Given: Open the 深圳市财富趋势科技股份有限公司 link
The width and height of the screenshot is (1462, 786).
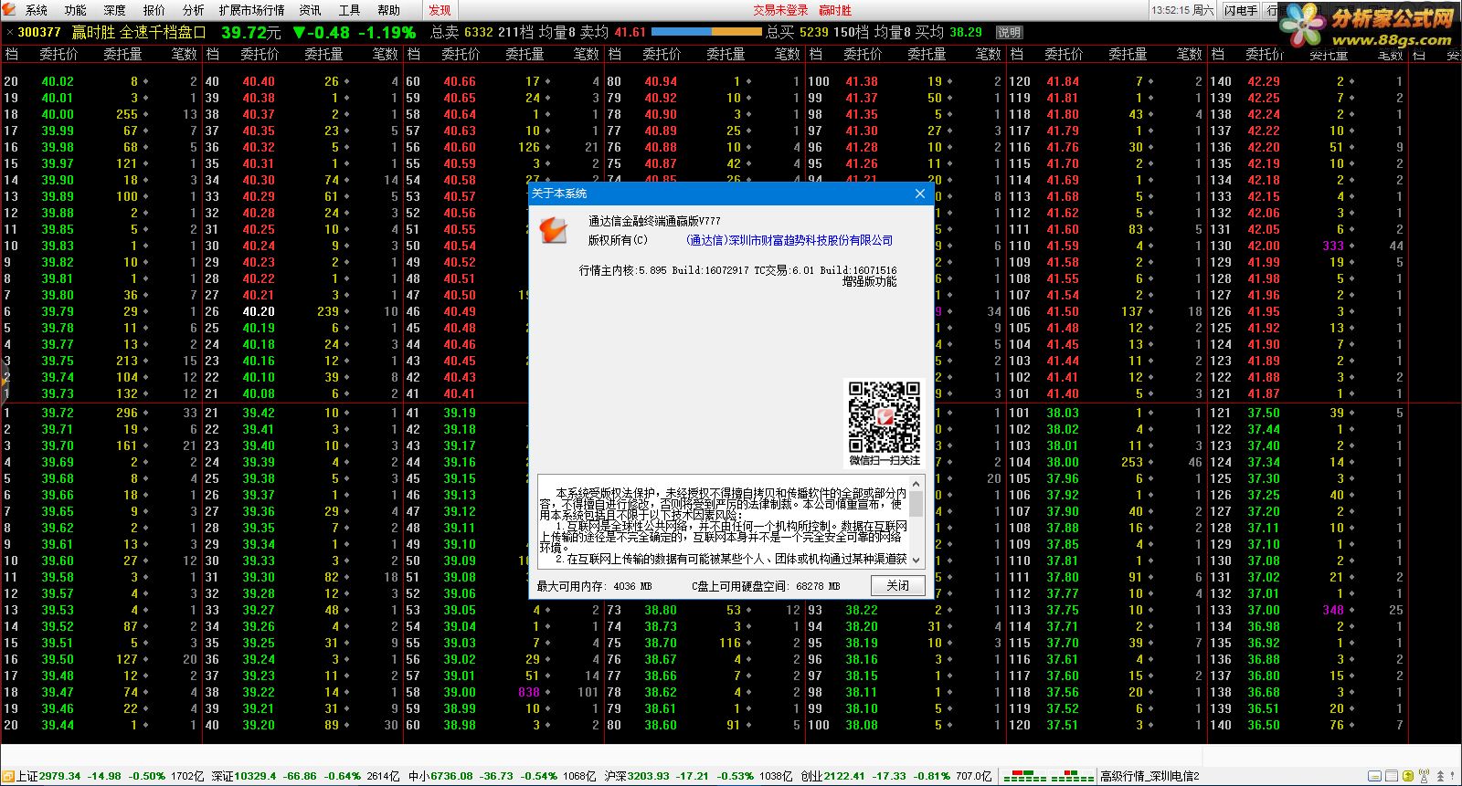Looking at the screenshot, I should [789, 240].
